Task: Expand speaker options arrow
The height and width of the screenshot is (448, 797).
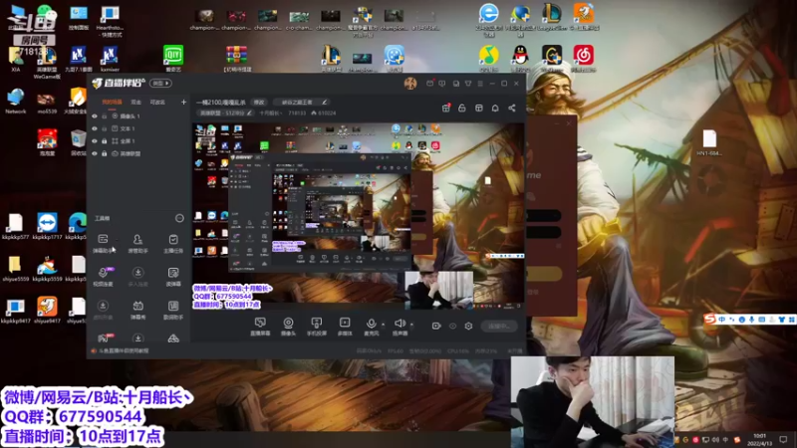Action: click(x=411, y=325)
